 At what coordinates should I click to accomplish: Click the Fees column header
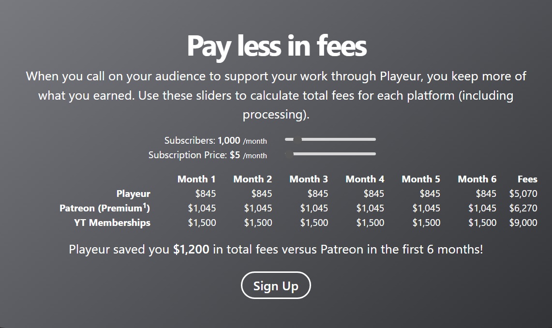(527, 179)
